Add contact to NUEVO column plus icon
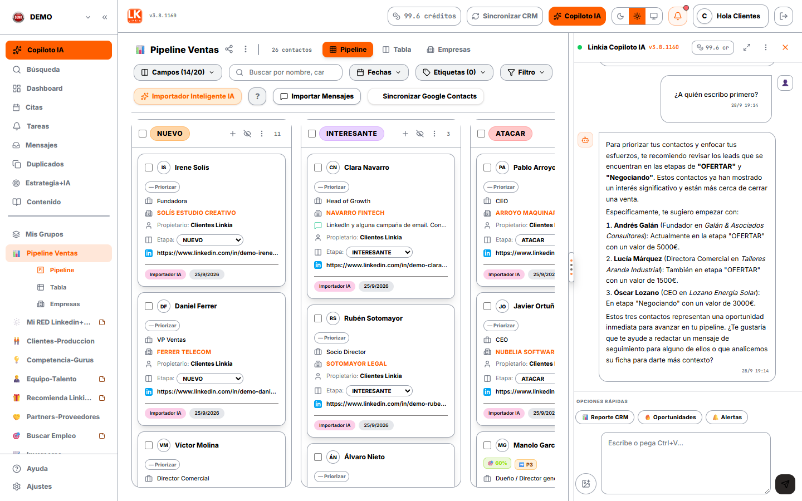This screenshot has height=501, width=802. pos(233,134)
